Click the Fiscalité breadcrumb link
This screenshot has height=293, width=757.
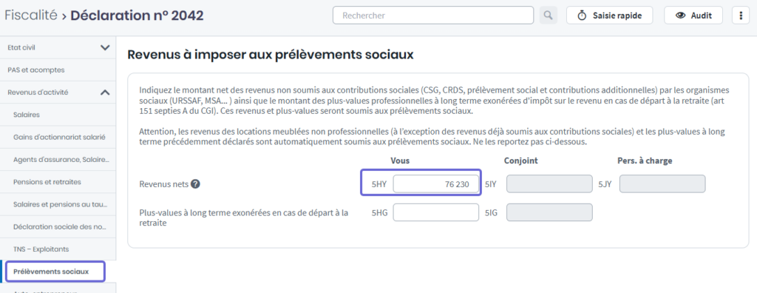pos(30,16)
